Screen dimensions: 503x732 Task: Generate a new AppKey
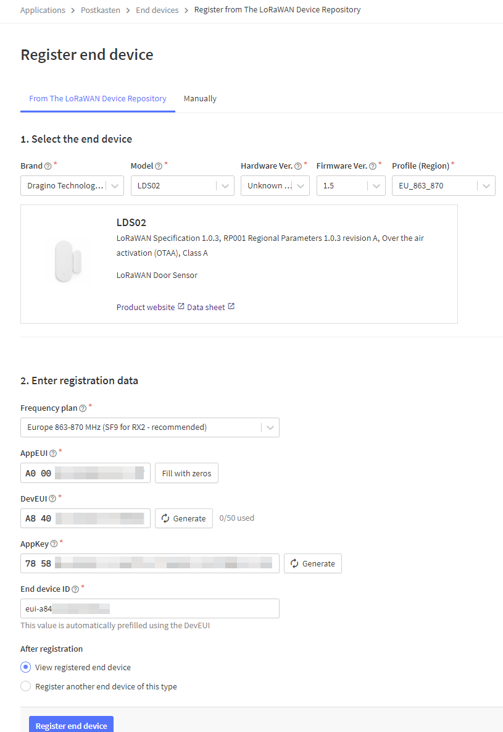313,563
